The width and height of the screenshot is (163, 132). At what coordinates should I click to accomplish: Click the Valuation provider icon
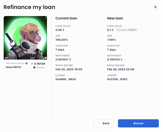[34, 67]
